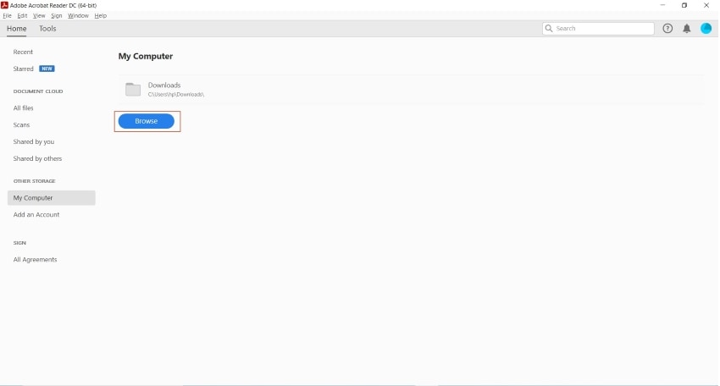This screenshot has width=720, height=386.
Task: Open Shared by you list
Action: tap(34, 142)
